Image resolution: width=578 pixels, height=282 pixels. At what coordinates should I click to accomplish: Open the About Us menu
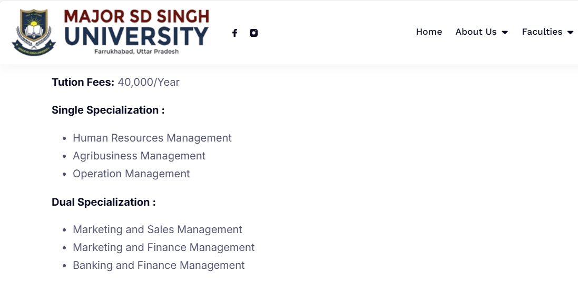476,32
